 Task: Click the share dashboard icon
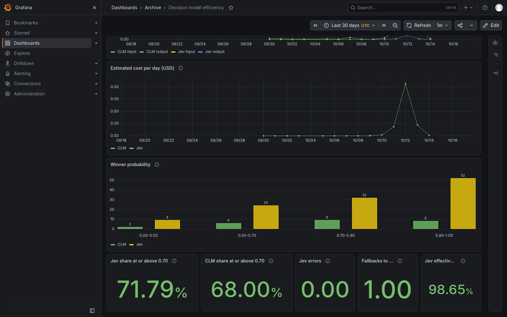tap(460, 25)
